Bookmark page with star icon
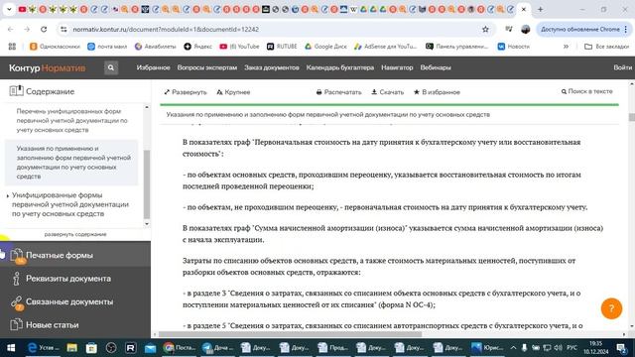The height and width of the screenshot is (357, 635). 485,29
